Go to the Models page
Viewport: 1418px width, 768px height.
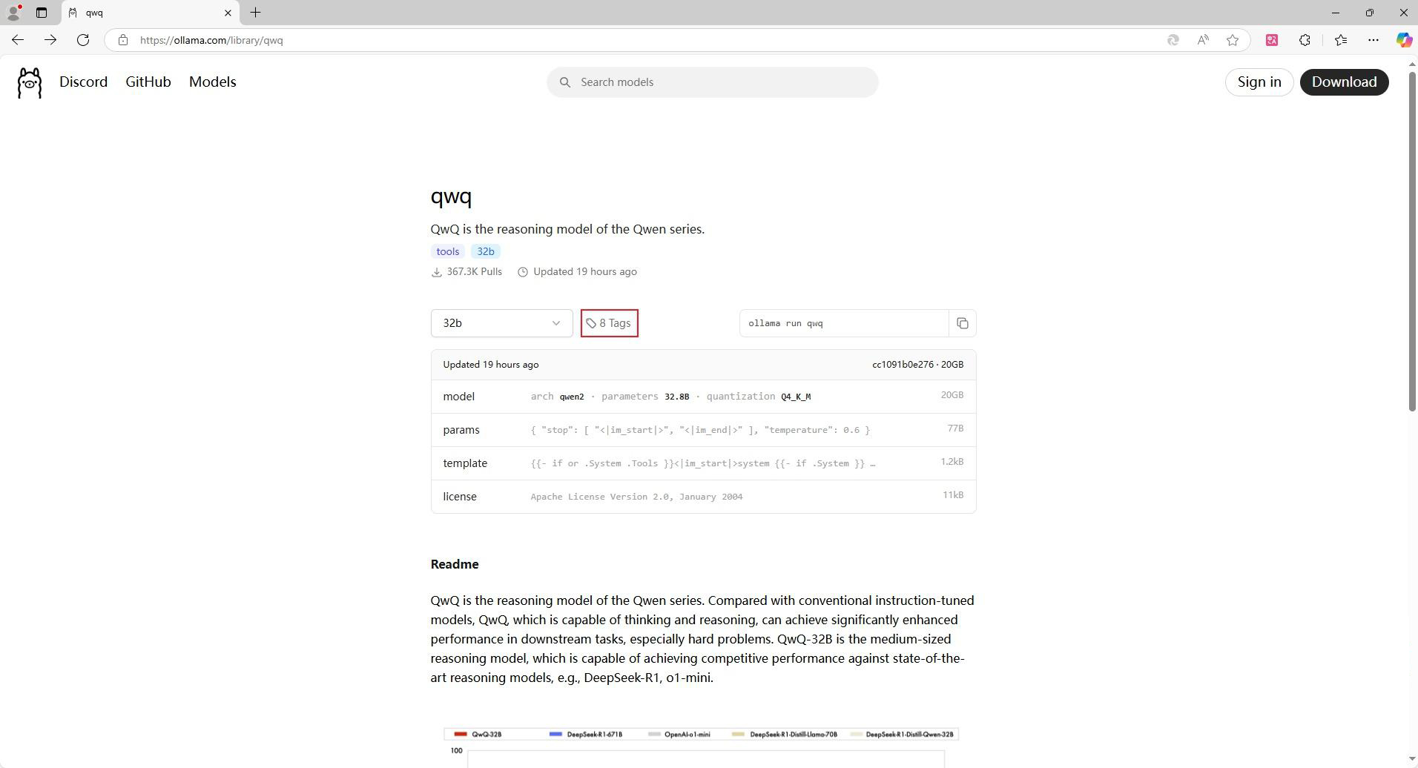point(212,82)
